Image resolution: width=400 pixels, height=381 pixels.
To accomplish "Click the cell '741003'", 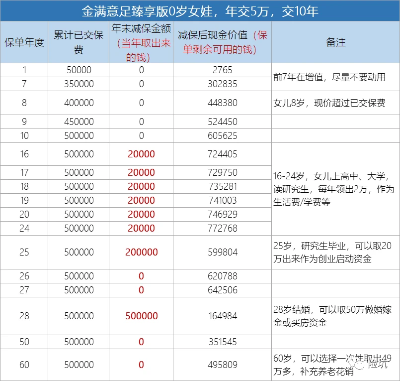I will (x=223, y=200).
